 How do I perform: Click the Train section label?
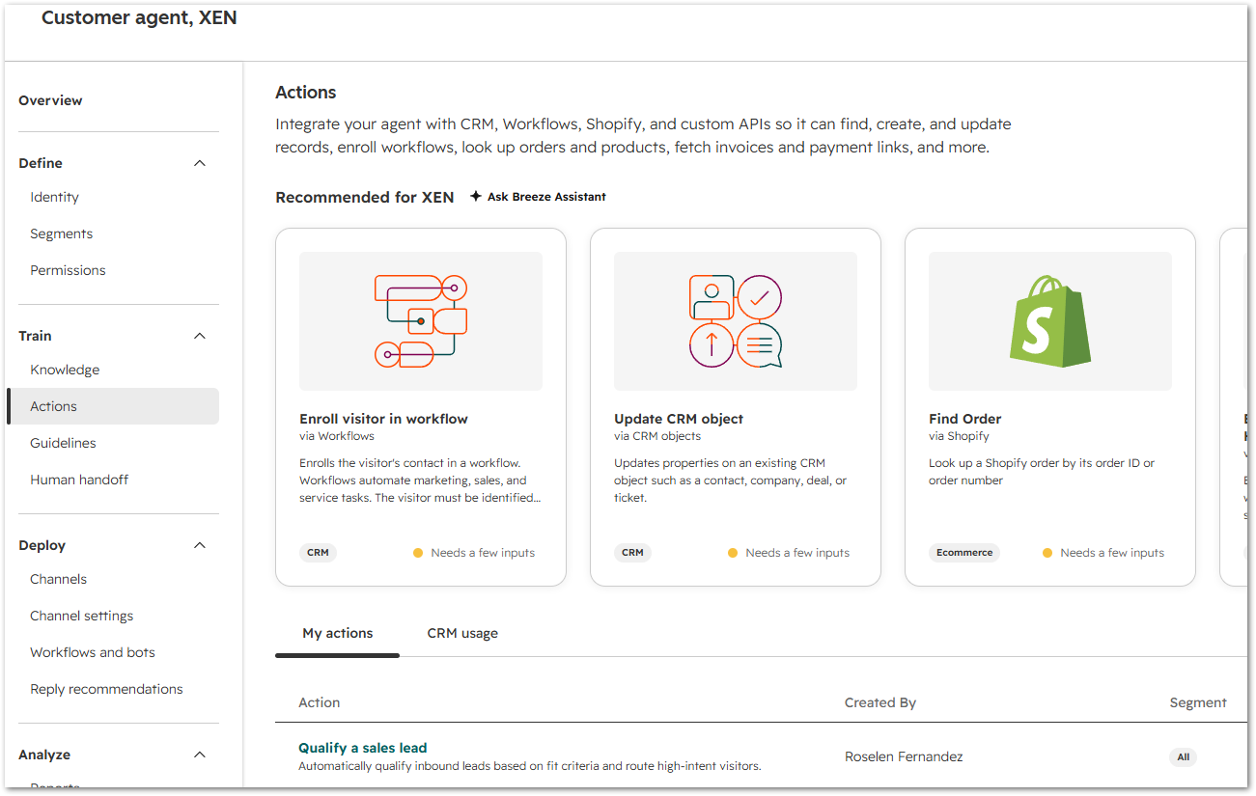pyautogui.click(x=35, y=336)
